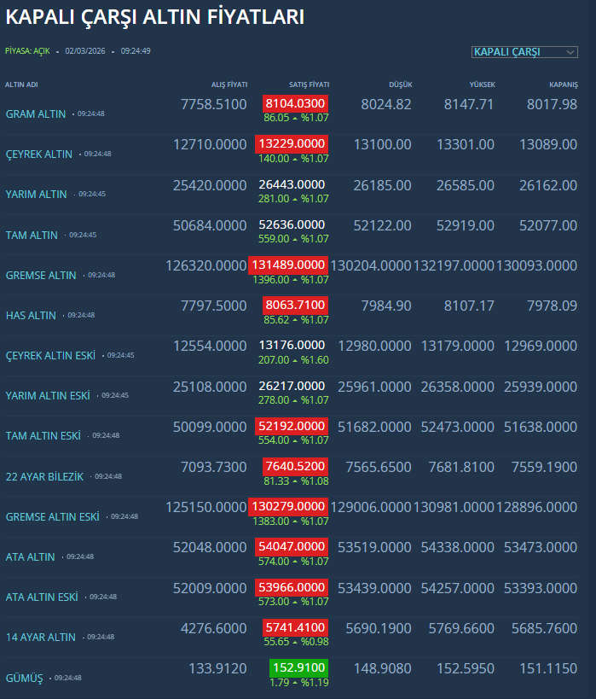Click the KAPANIŞ column header
The image size is (596, 699).
coord(563,85)
